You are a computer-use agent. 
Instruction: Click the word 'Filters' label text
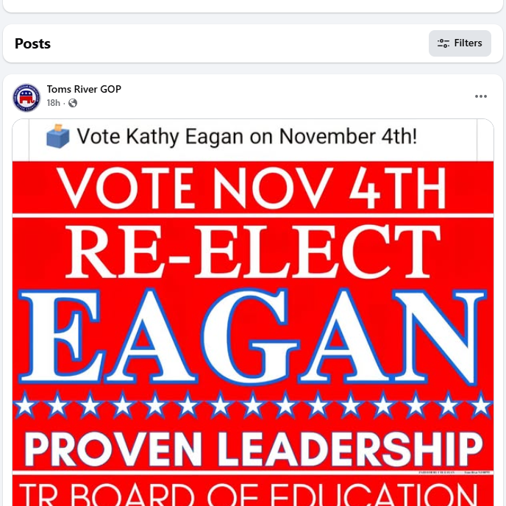pos(468,43)
